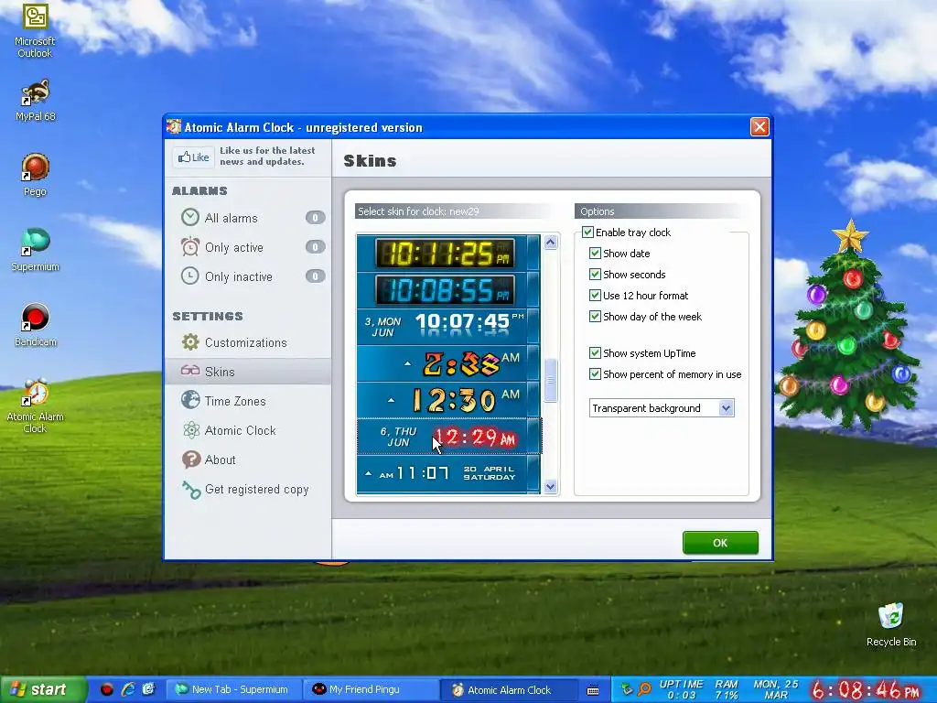937x703 pixels.
Task: Click the skin list scroll up arrow
Action: point(550,242)
